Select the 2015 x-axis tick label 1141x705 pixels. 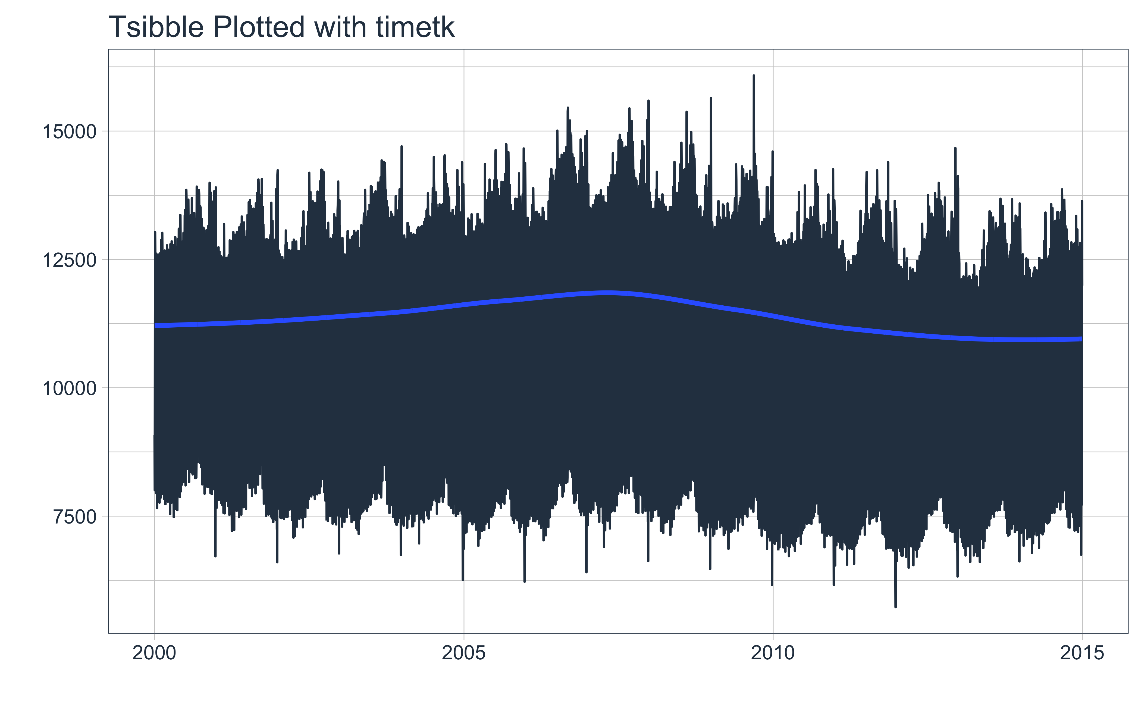click(x=1082, y=653)
